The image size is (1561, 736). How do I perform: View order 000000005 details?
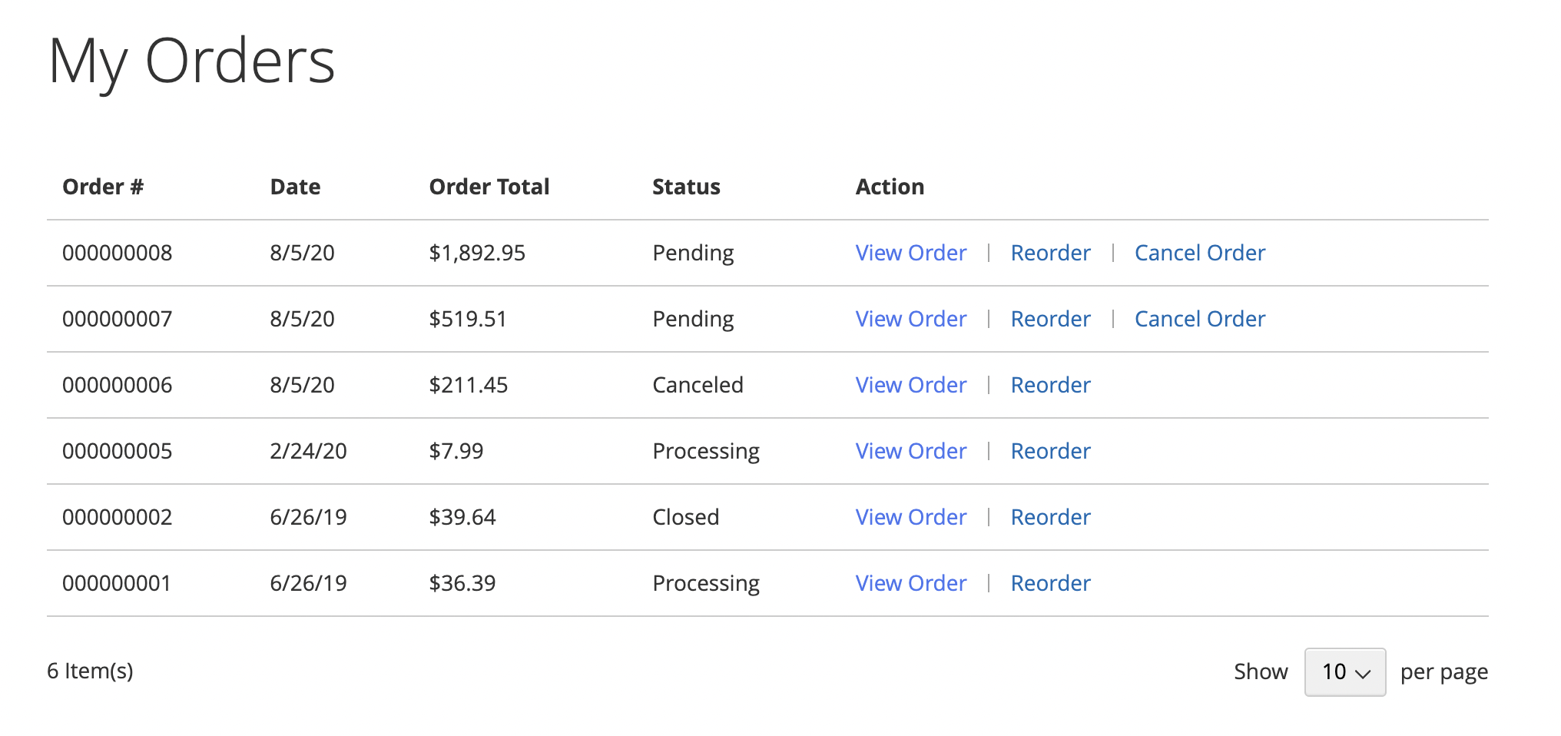[910, 451]
